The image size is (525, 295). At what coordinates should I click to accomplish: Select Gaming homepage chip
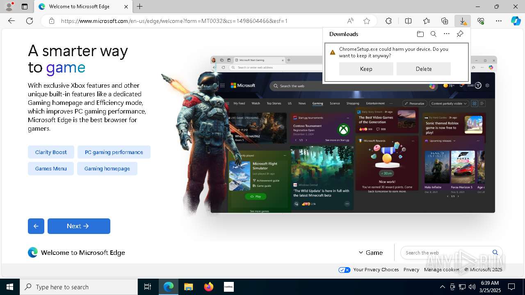107,168
